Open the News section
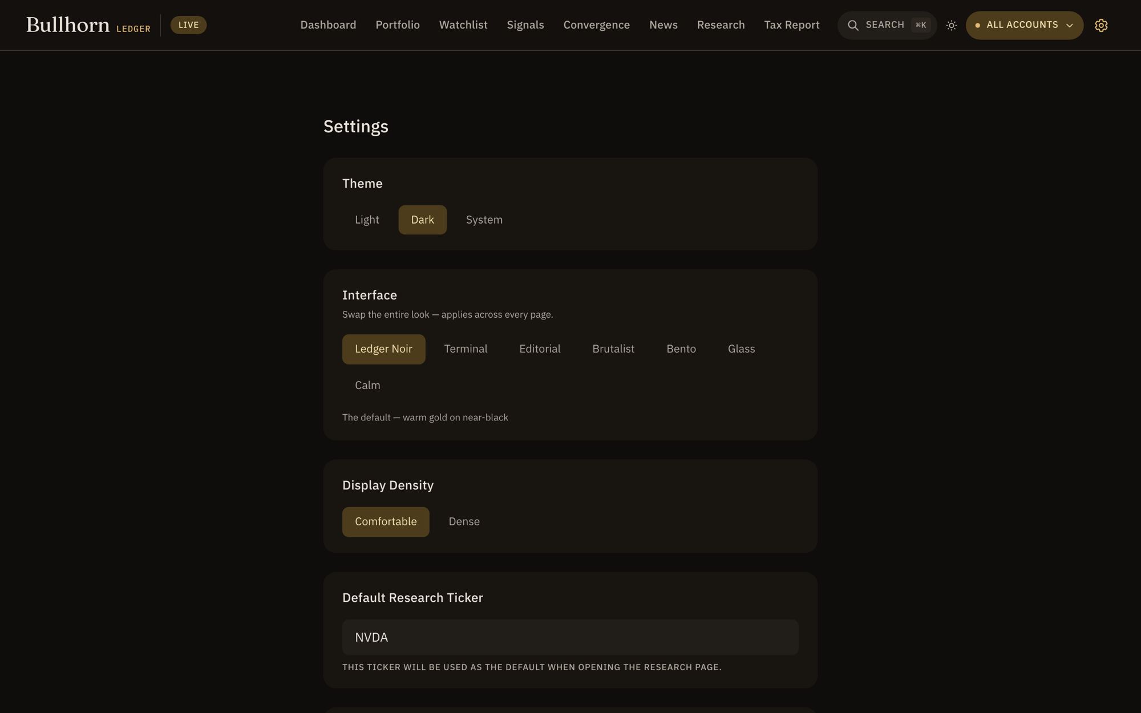 [x=663, y=25]
